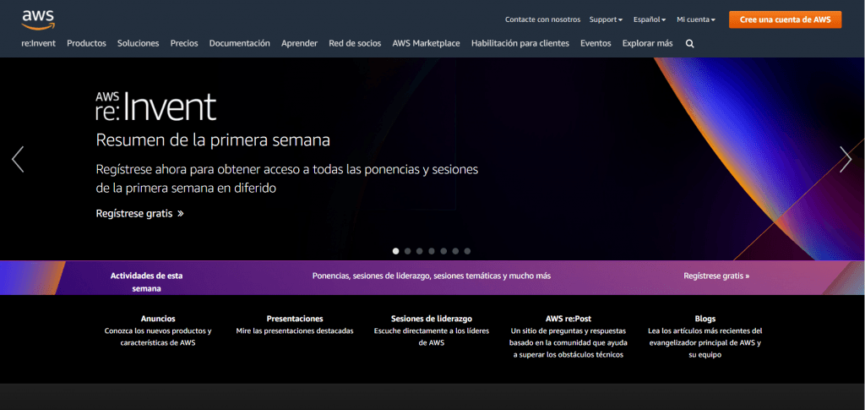Select the fifth carousel dot
This screenshot has width=865, height=410.
(x=443, y=251)
